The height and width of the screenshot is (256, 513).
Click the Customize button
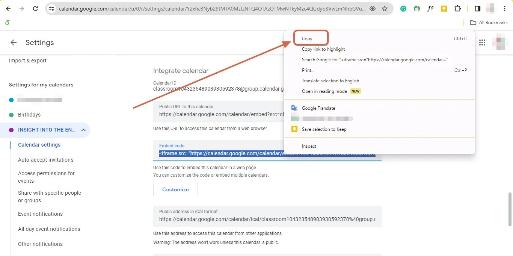175,189
